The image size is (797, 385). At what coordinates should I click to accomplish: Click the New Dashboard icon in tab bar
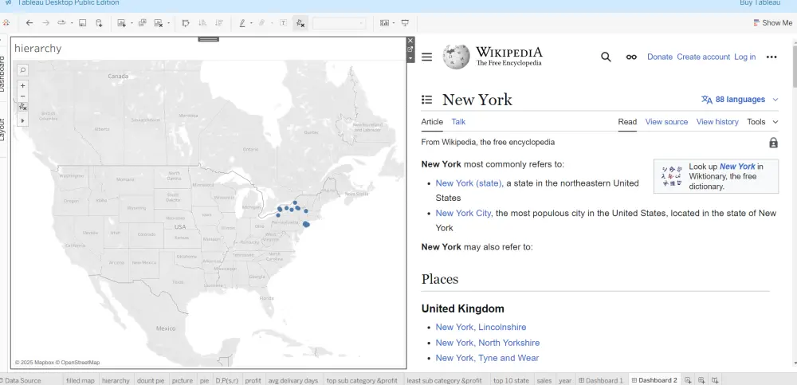701,380
